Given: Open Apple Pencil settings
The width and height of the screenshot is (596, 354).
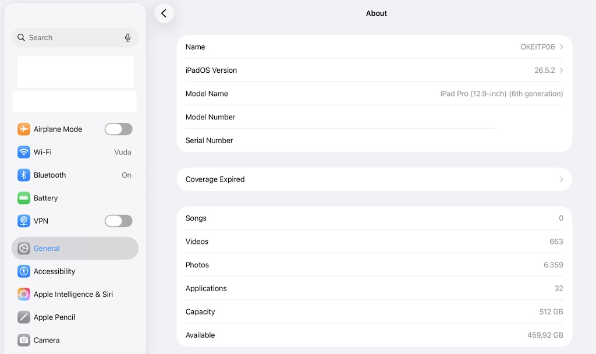Looking at the screenshot, I should (75, 317).
